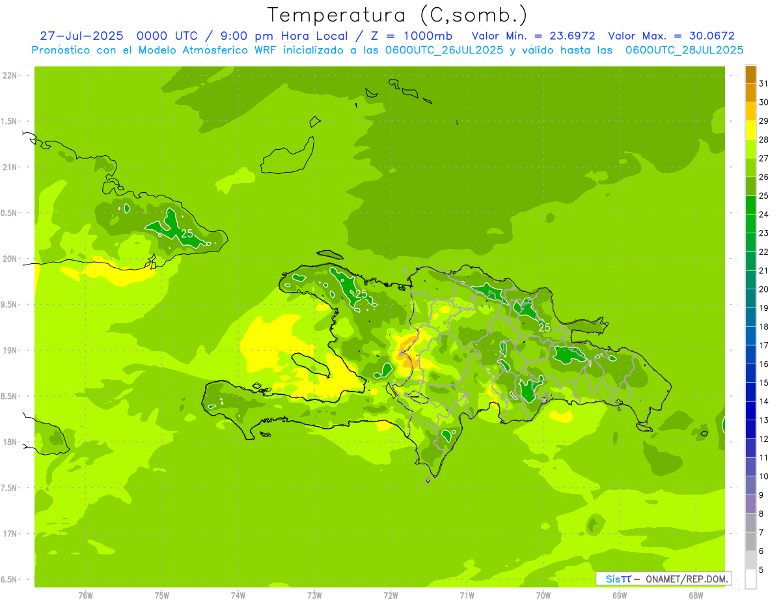Viewport: 781px width, 604px height.
Task: Click the legend value "15"
Action: coord(763,383)
